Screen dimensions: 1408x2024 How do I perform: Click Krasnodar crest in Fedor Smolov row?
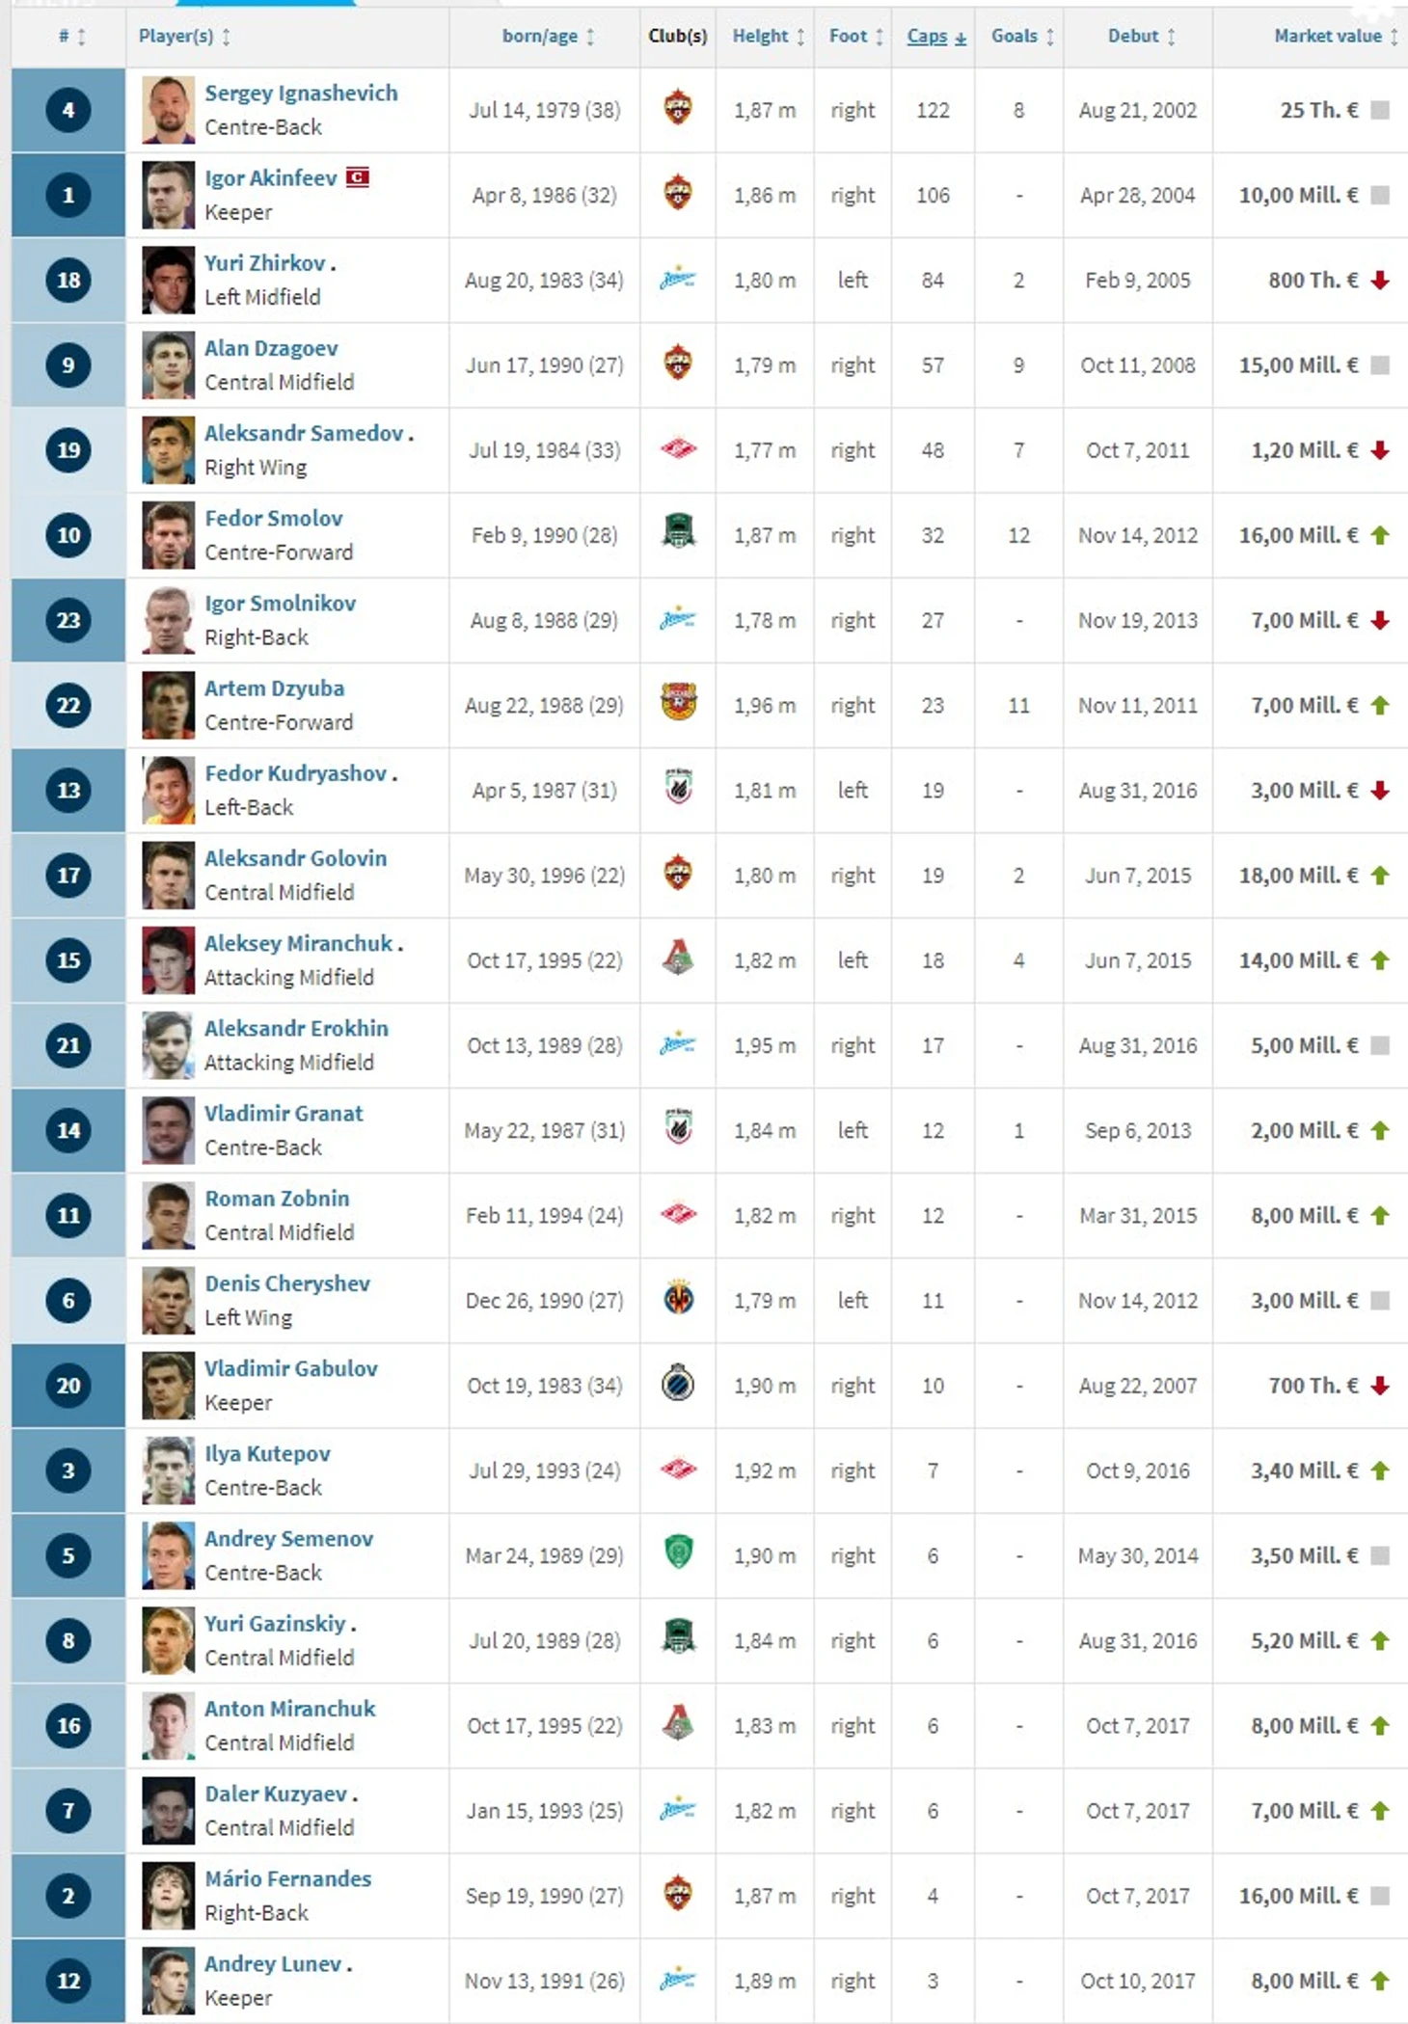pos(678,533)
